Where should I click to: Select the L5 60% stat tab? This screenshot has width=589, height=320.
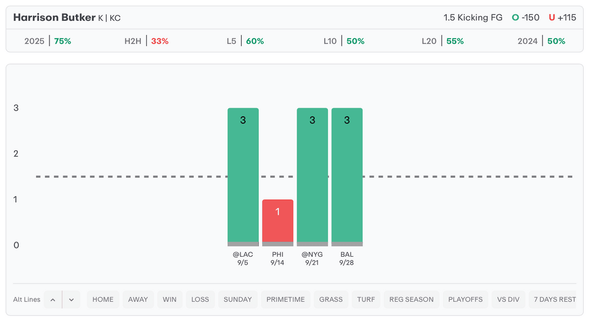point(245,41)
